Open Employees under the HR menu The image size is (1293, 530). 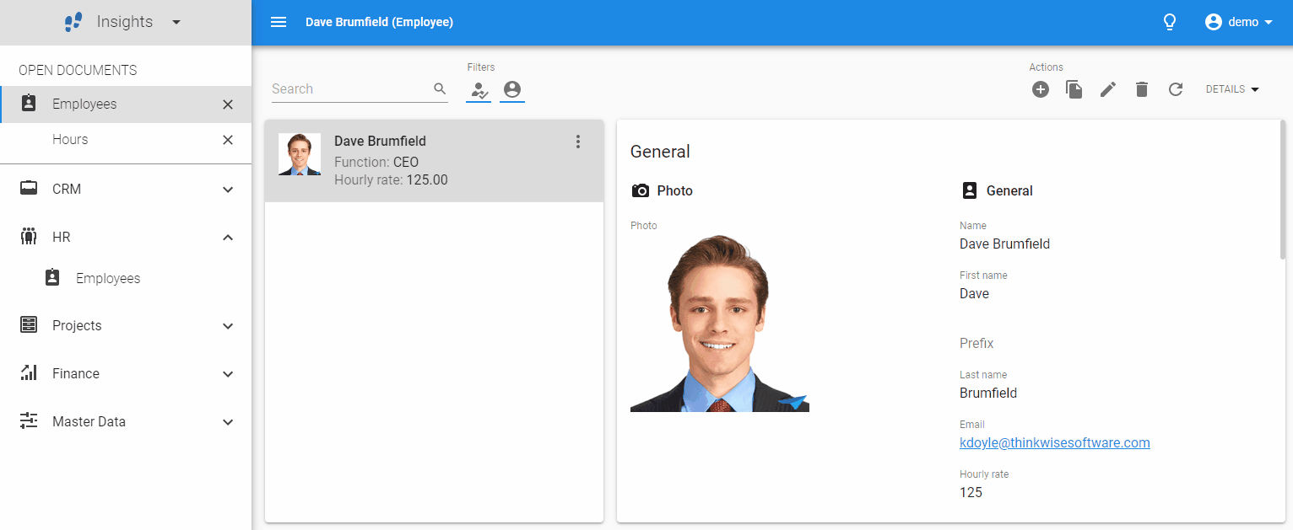coord(126,278)
